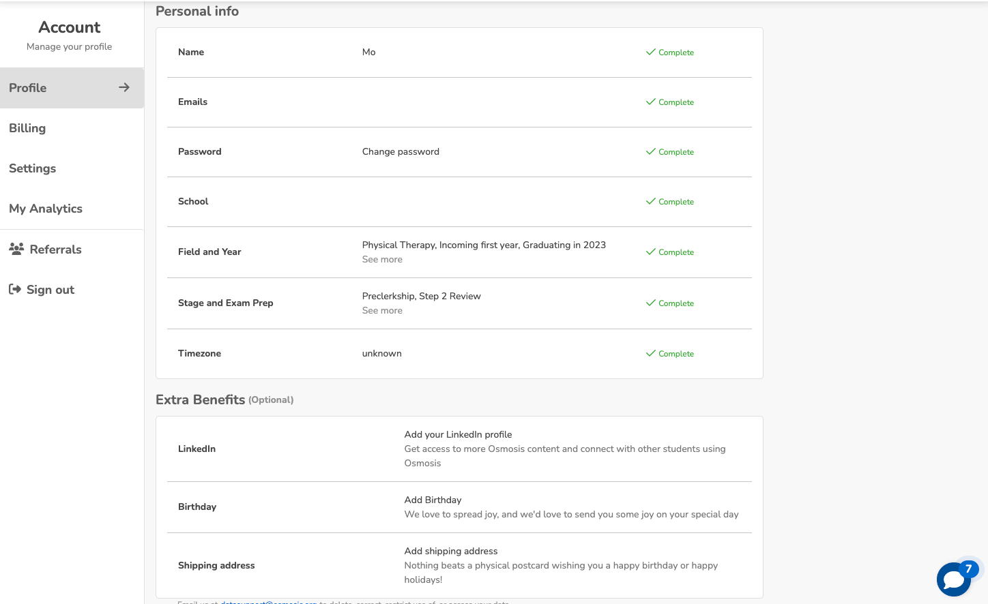Expand See more under Stage and Exam Prep
Screen dimensions: 988x604
pos(382,311)
